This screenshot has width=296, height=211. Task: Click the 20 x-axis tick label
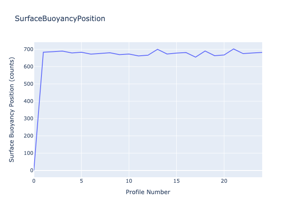pyautogui.click(x=224, y=181)
